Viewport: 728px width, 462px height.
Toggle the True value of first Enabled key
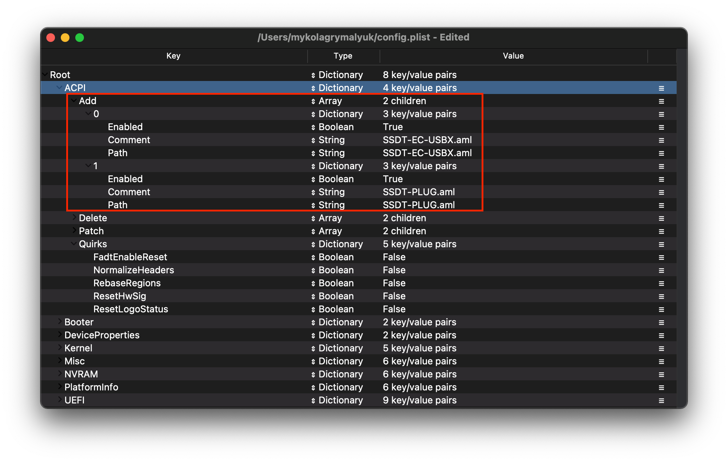(x=393, y=127)
